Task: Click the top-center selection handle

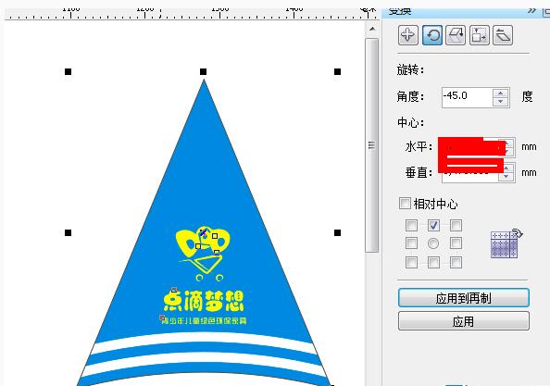Action: 203,72
